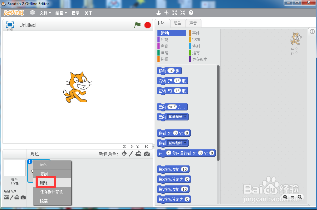This screenshot has width=317, height=210.
Task: Choose 删除 delete in context menu
Action: click(x=52, y=183)
